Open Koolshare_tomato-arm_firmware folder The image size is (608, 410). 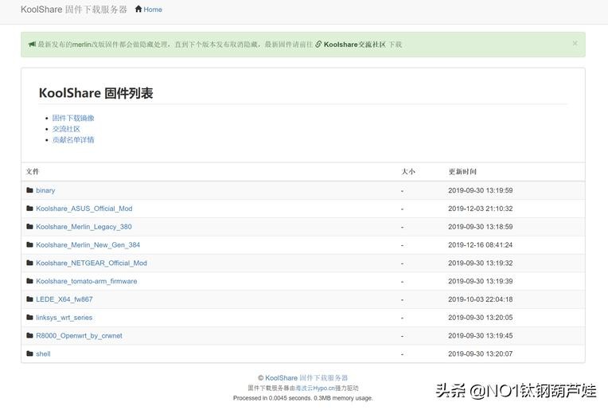tap(87, 281)
